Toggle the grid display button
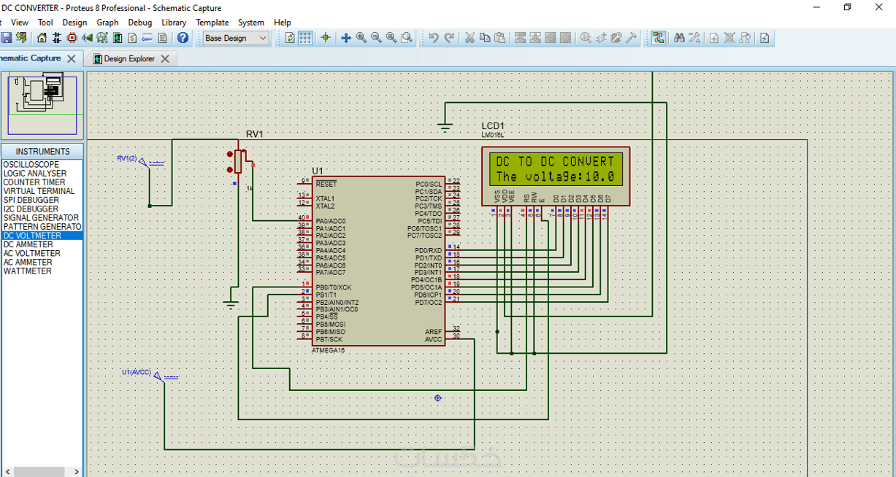The image size is (896, 477). (x=305, y=38)
